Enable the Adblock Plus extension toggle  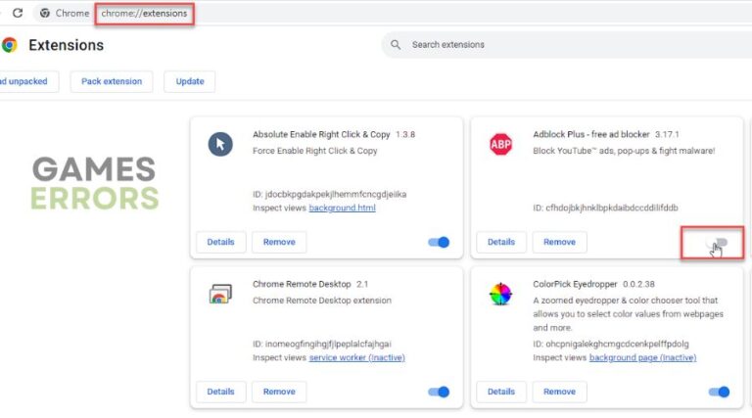720,242
